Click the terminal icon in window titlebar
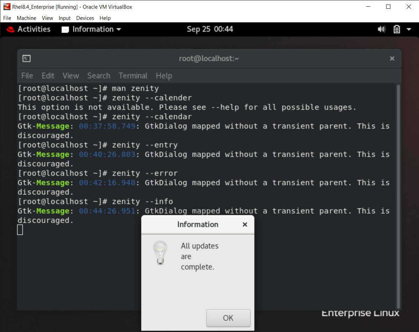The width and height of the screenshot is (419, 332). click(26, 58)
